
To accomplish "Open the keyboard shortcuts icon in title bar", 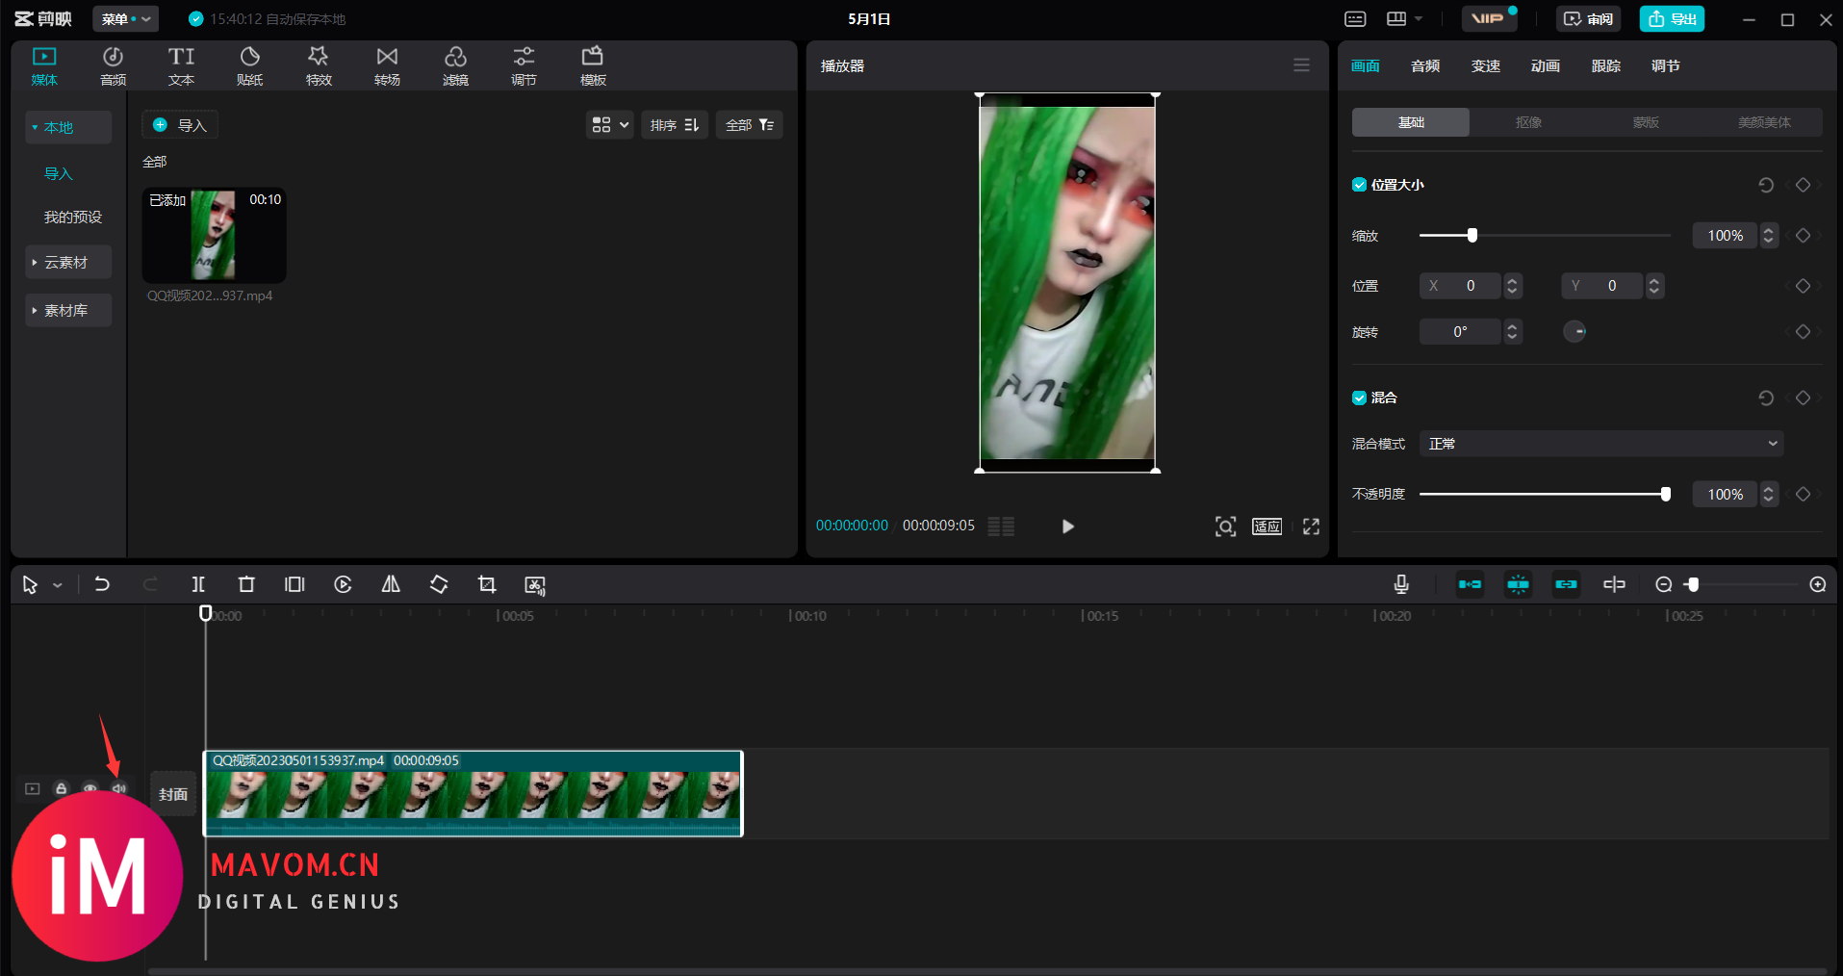I will [1355, 19].
